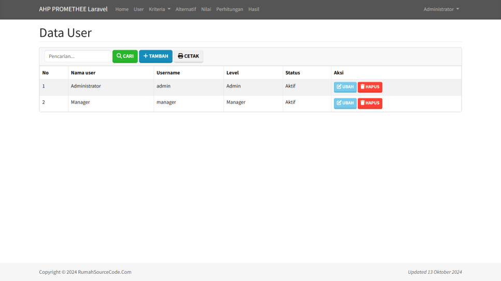The width and height of the screenshot is (501, 281).
Task: Click the AHP PROMETHEE Laravel brand link
Action: point(73,9)
